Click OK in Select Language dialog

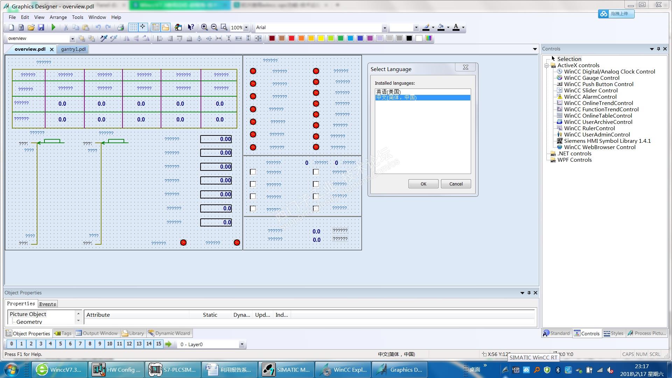423,184
